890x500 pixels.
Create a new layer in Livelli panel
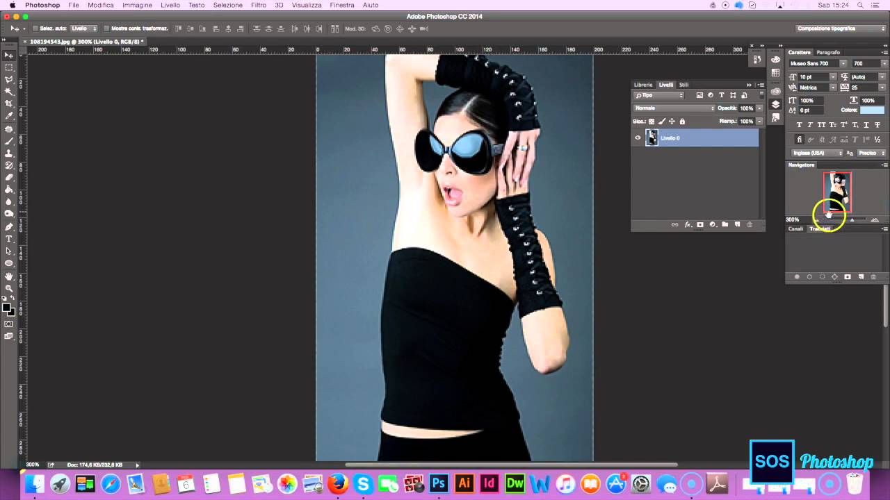(x=737, y=224)
